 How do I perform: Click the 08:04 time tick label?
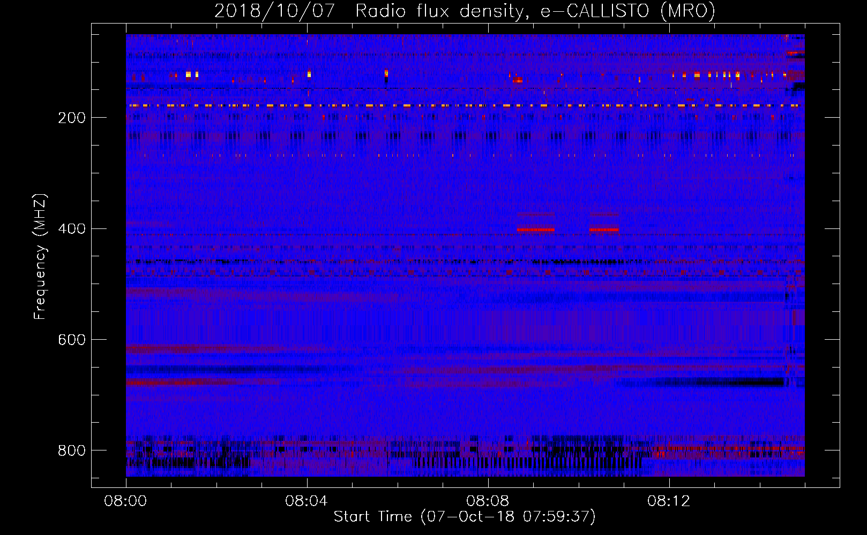tap(307, 501)
